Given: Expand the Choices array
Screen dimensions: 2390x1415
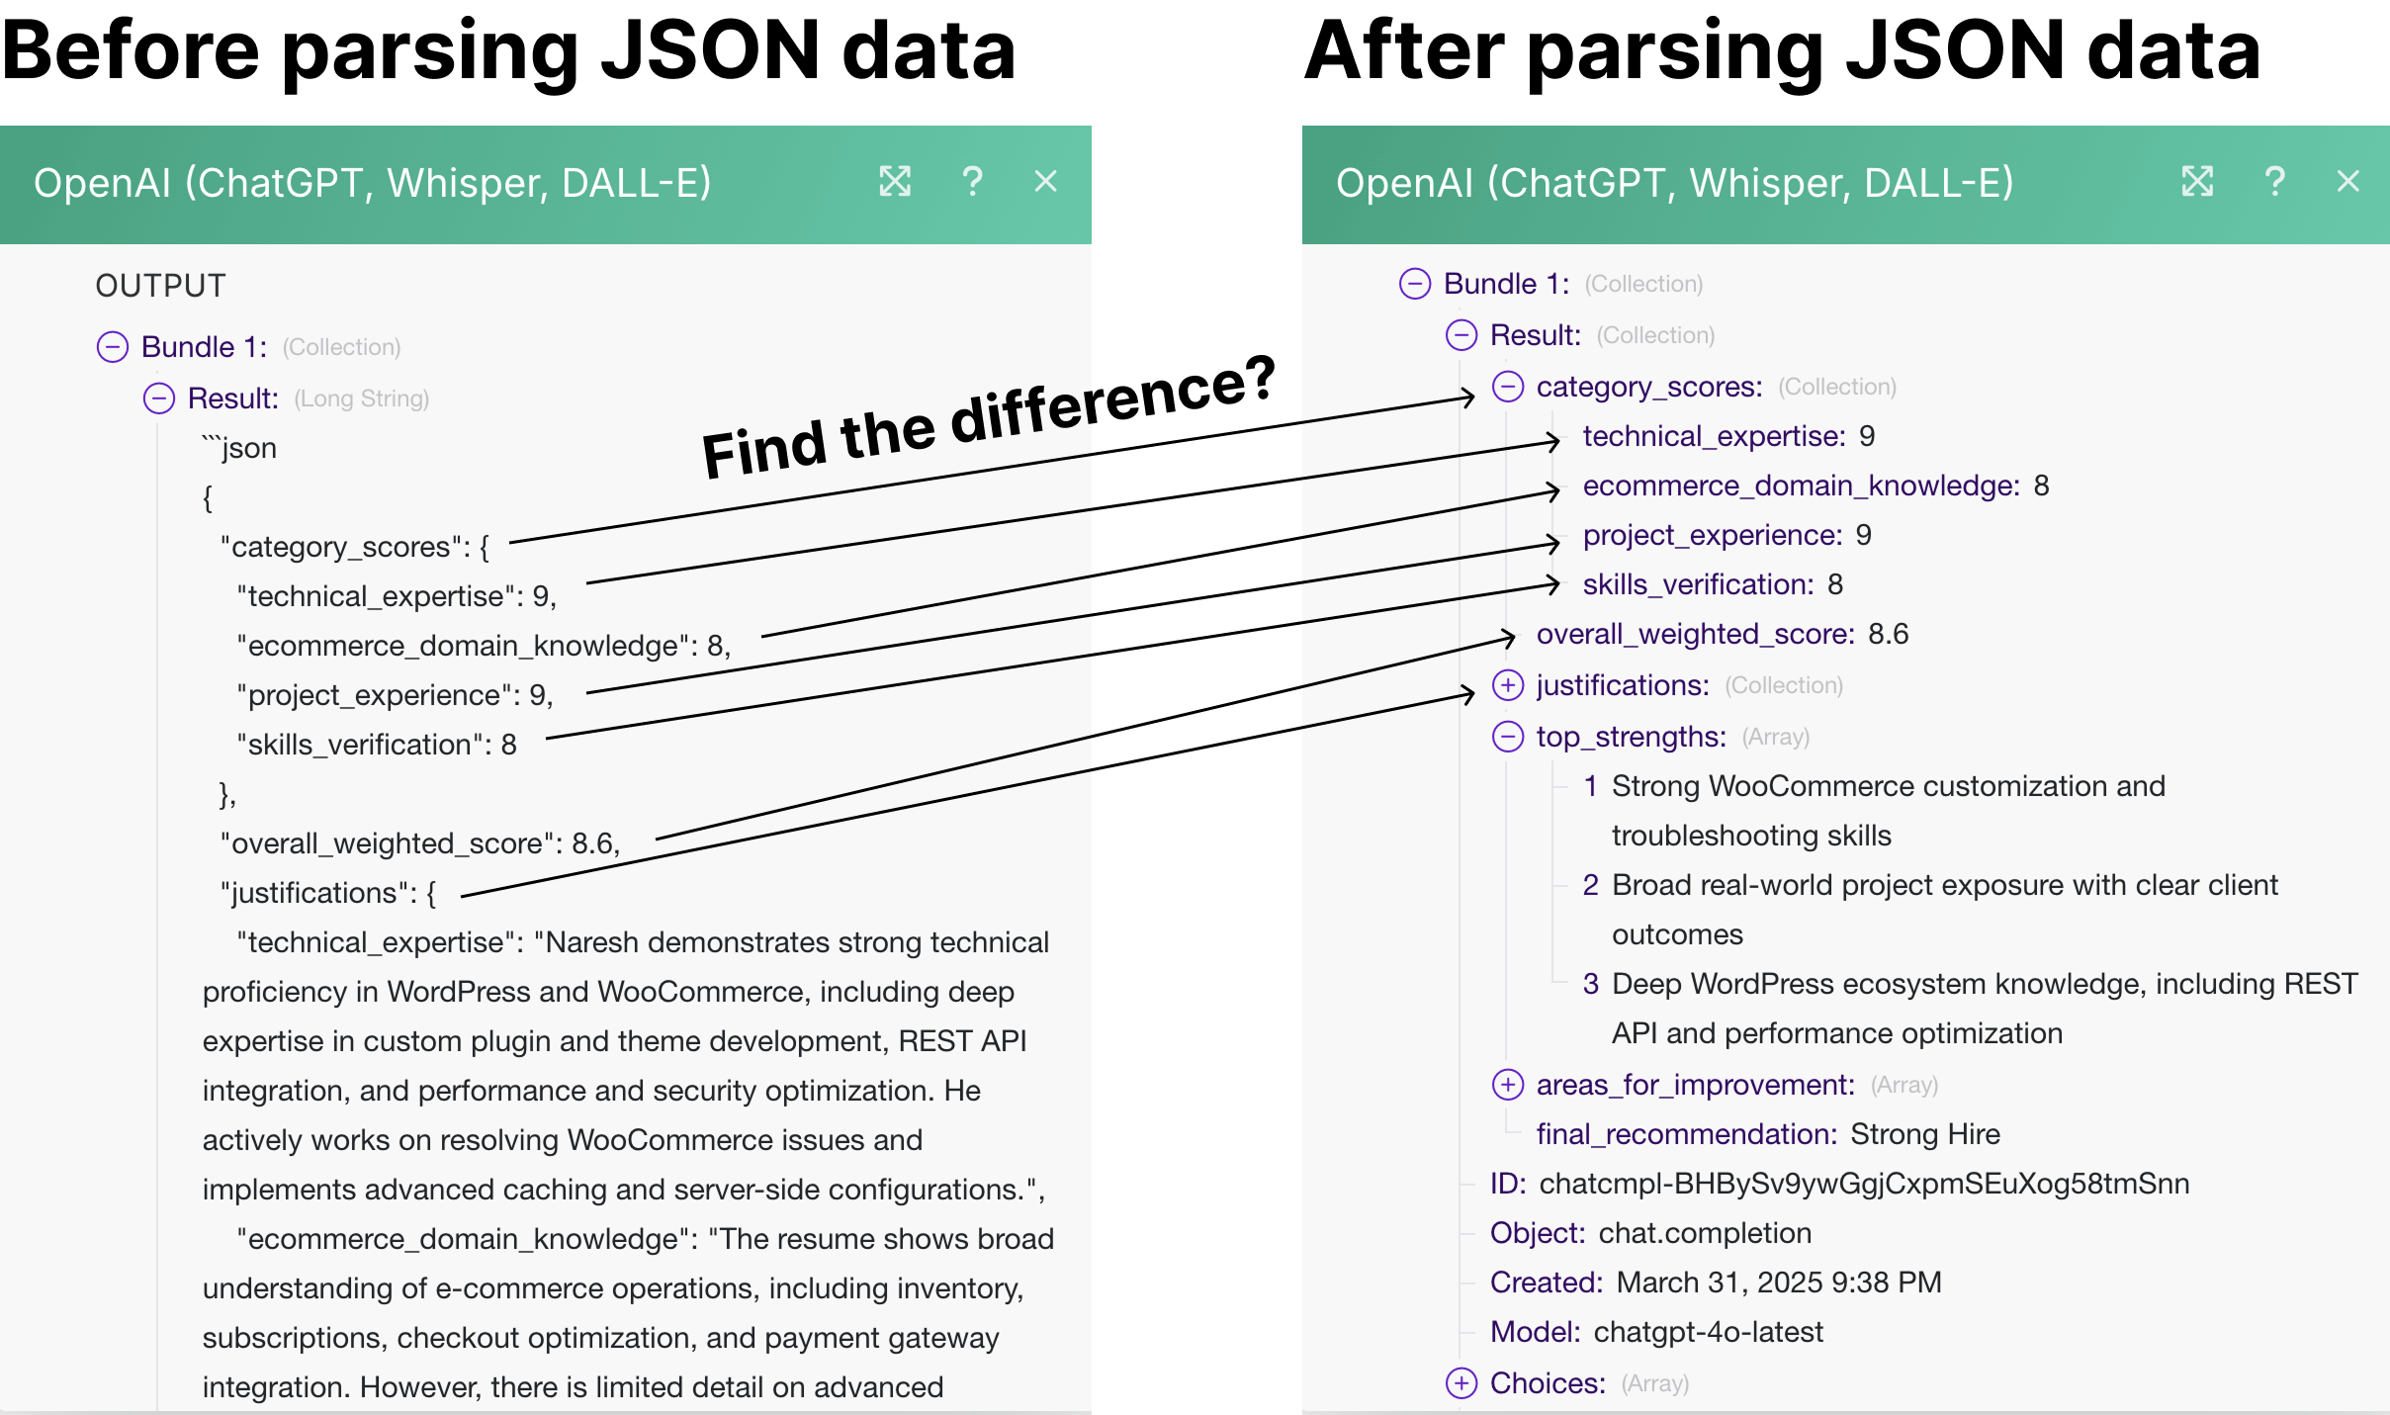Looking at the screenshot, I should coord(1461,1383).
